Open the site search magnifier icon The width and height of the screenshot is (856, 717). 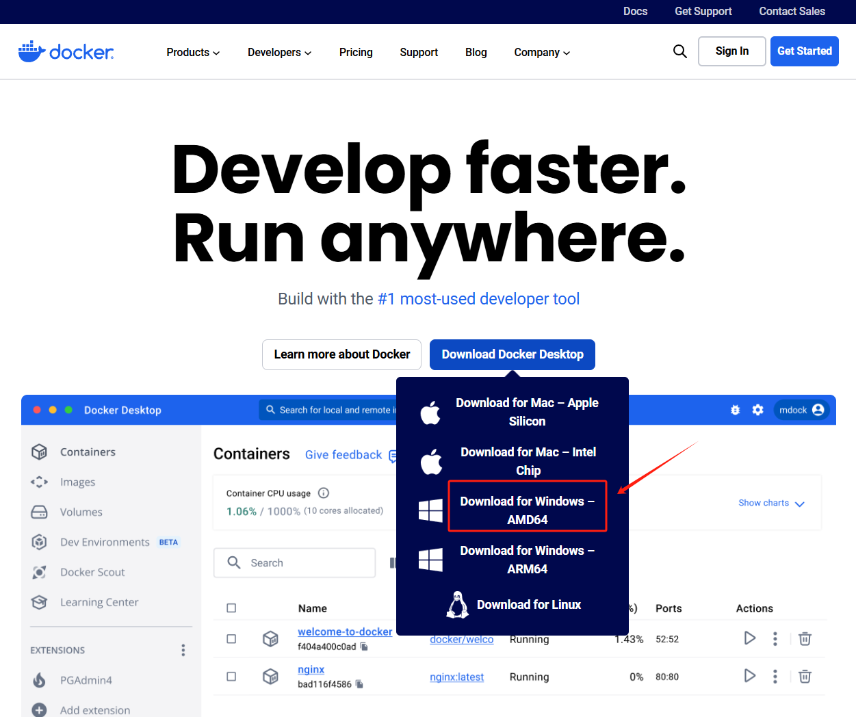tap(680, 51)
